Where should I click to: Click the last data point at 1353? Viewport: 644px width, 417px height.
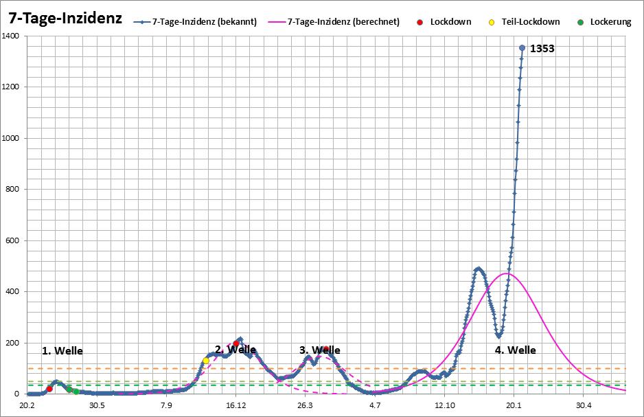click(x=522, y=47)
